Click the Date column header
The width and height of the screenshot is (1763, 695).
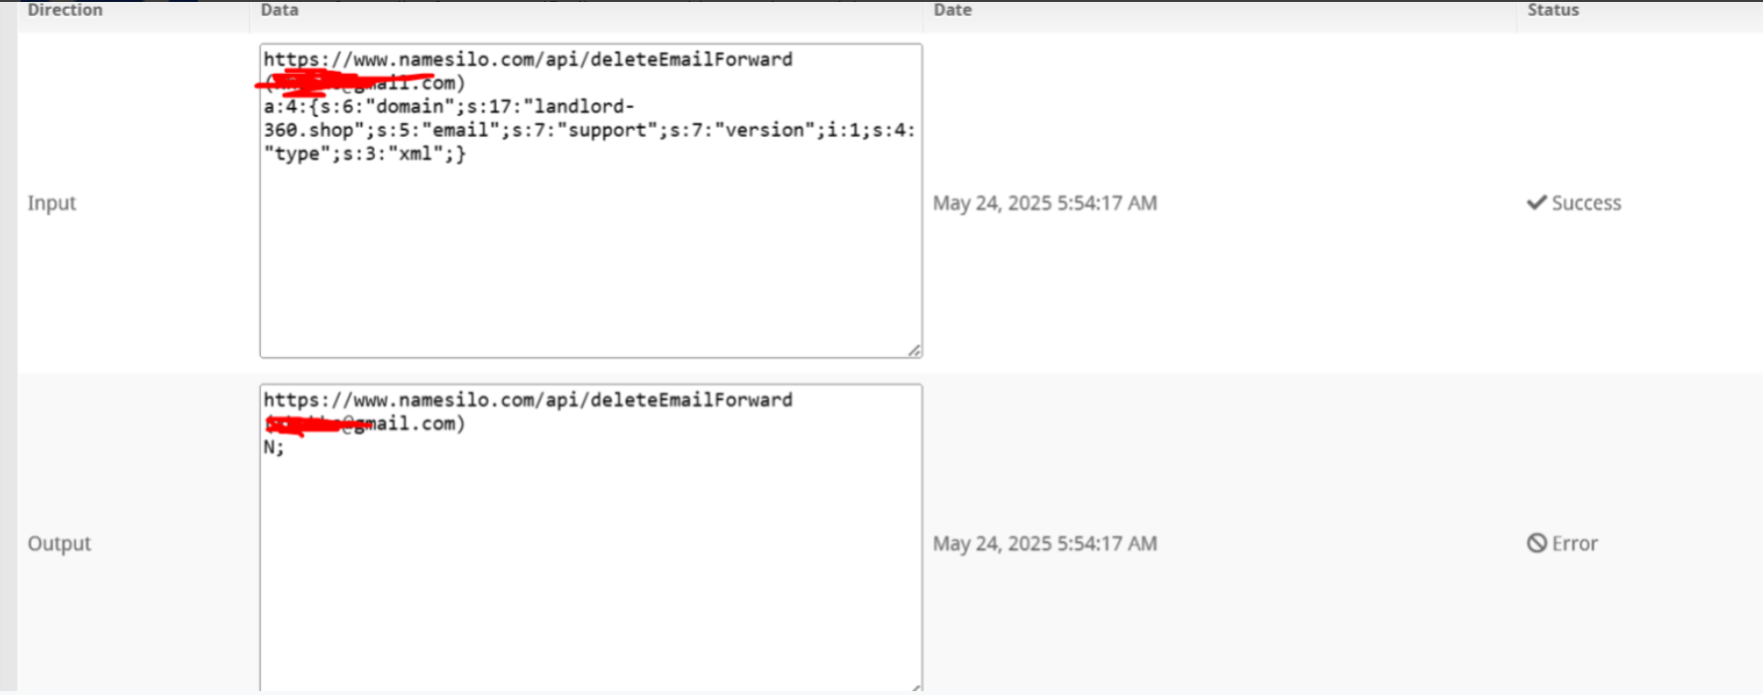(952, 10)
